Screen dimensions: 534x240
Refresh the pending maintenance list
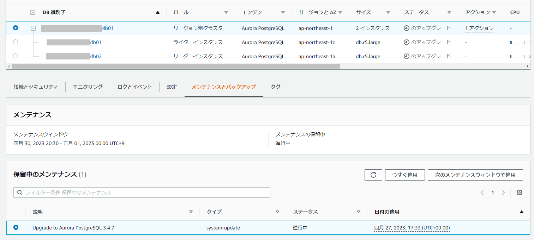[x=373, y=175]
